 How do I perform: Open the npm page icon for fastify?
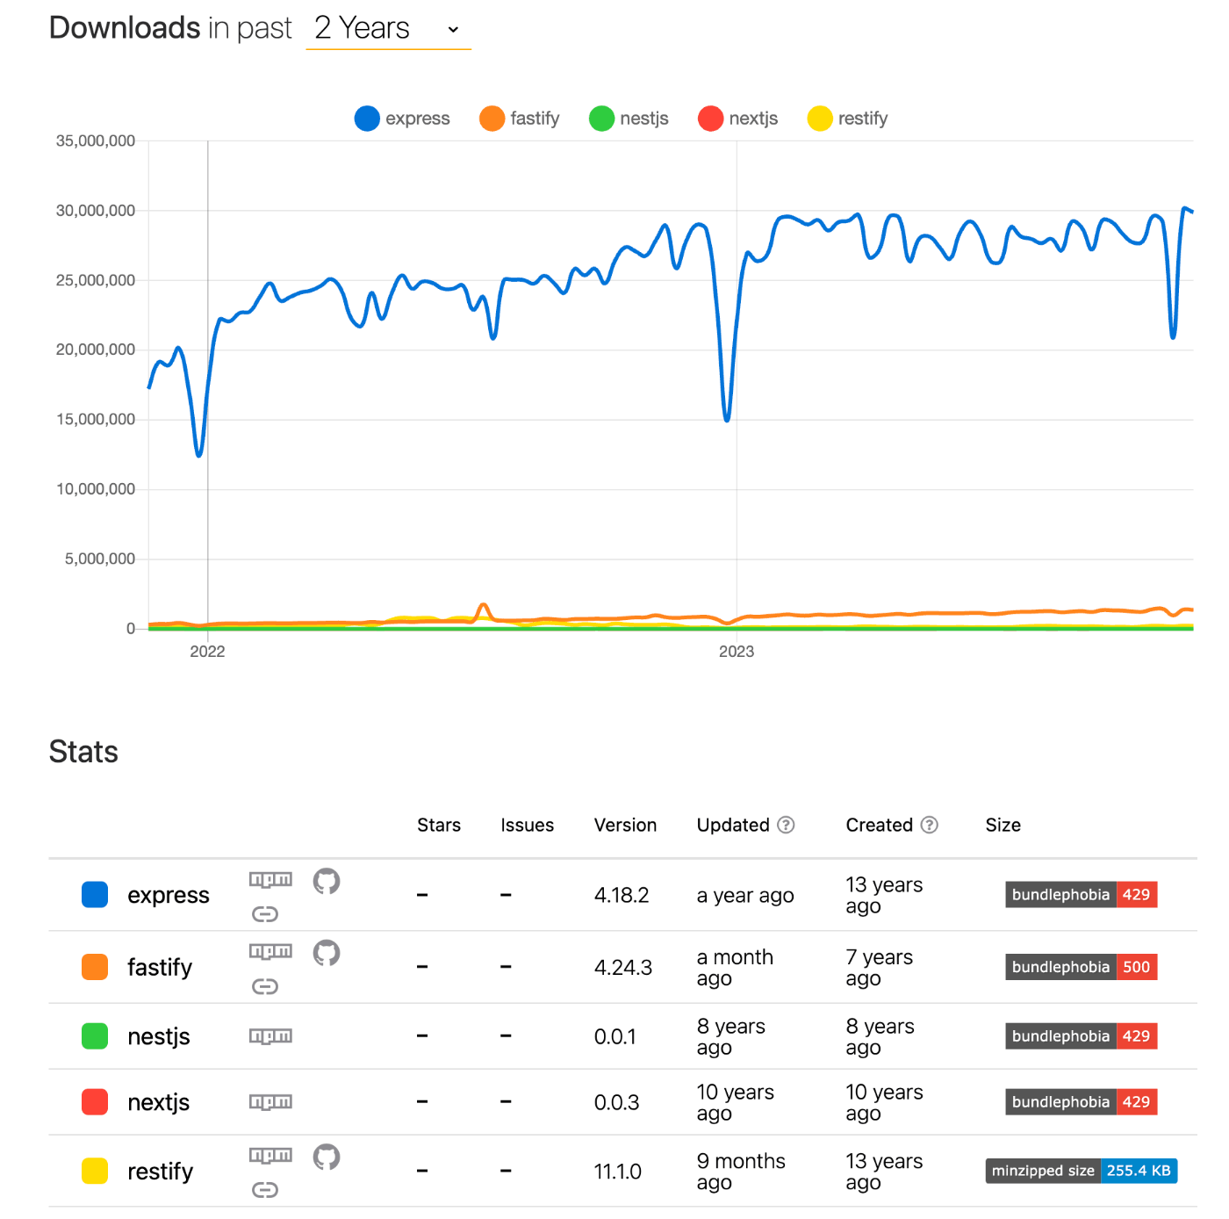click(x=270, y=951)
